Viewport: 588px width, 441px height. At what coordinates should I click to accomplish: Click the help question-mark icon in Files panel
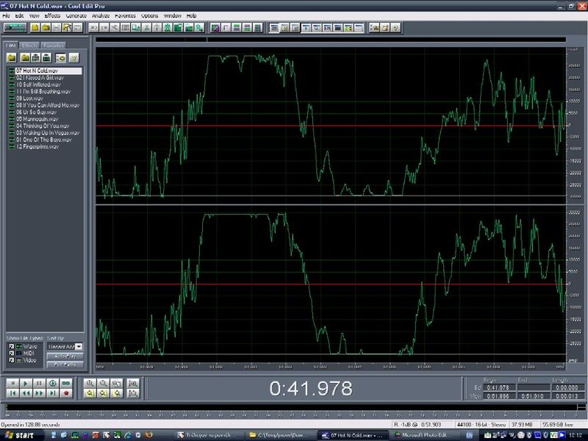tap(73, 57)
